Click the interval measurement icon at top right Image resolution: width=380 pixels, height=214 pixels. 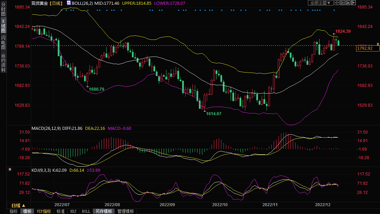click(342, 3)
